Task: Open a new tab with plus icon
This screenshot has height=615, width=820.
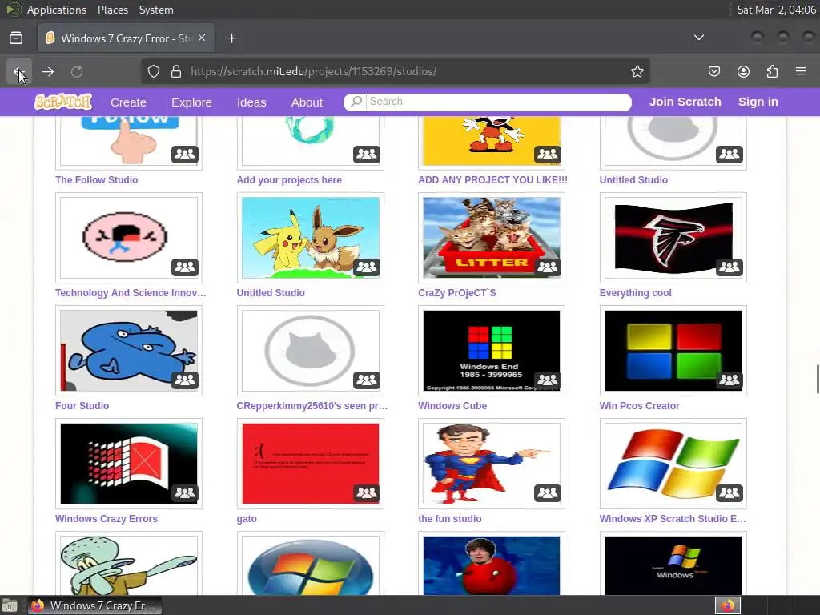Action: (x=232, y=38)
